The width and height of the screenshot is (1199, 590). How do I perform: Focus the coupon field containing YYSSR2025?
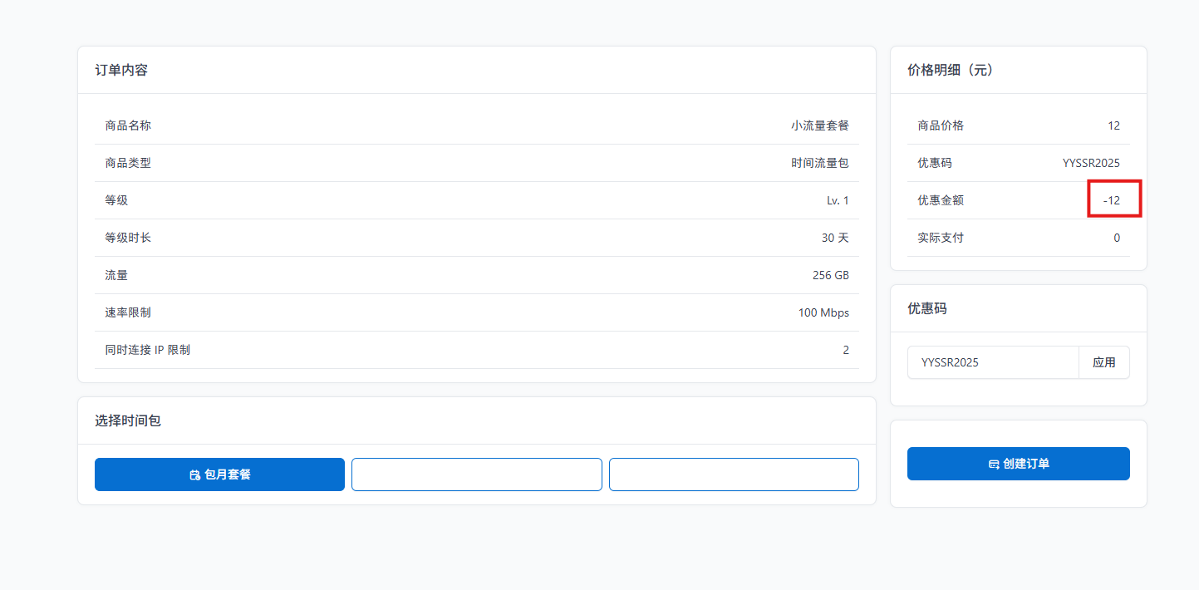992,362
